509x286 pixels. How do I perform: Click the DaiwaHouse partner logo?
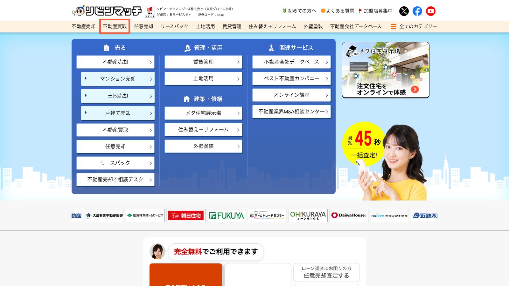349,215
